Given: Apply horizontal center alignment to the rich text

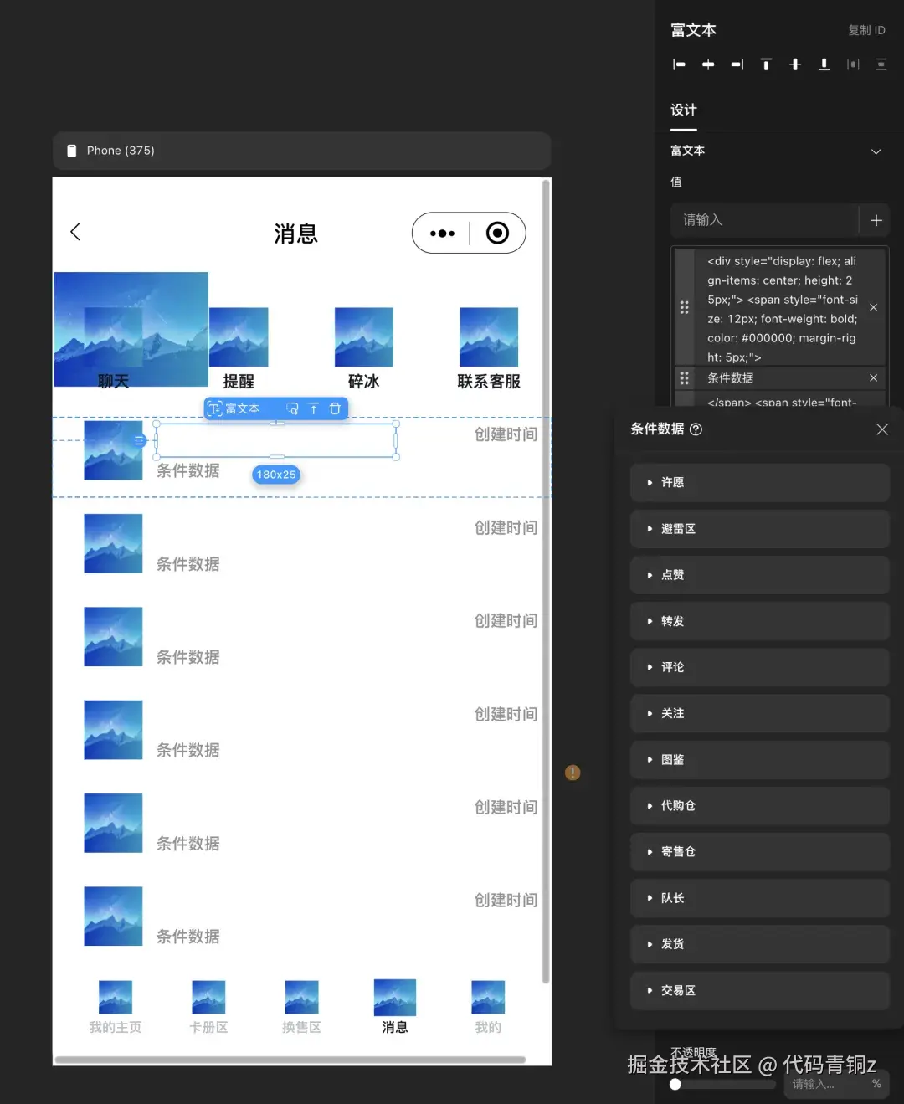Looking at the screenshot, I should (708, 64).
